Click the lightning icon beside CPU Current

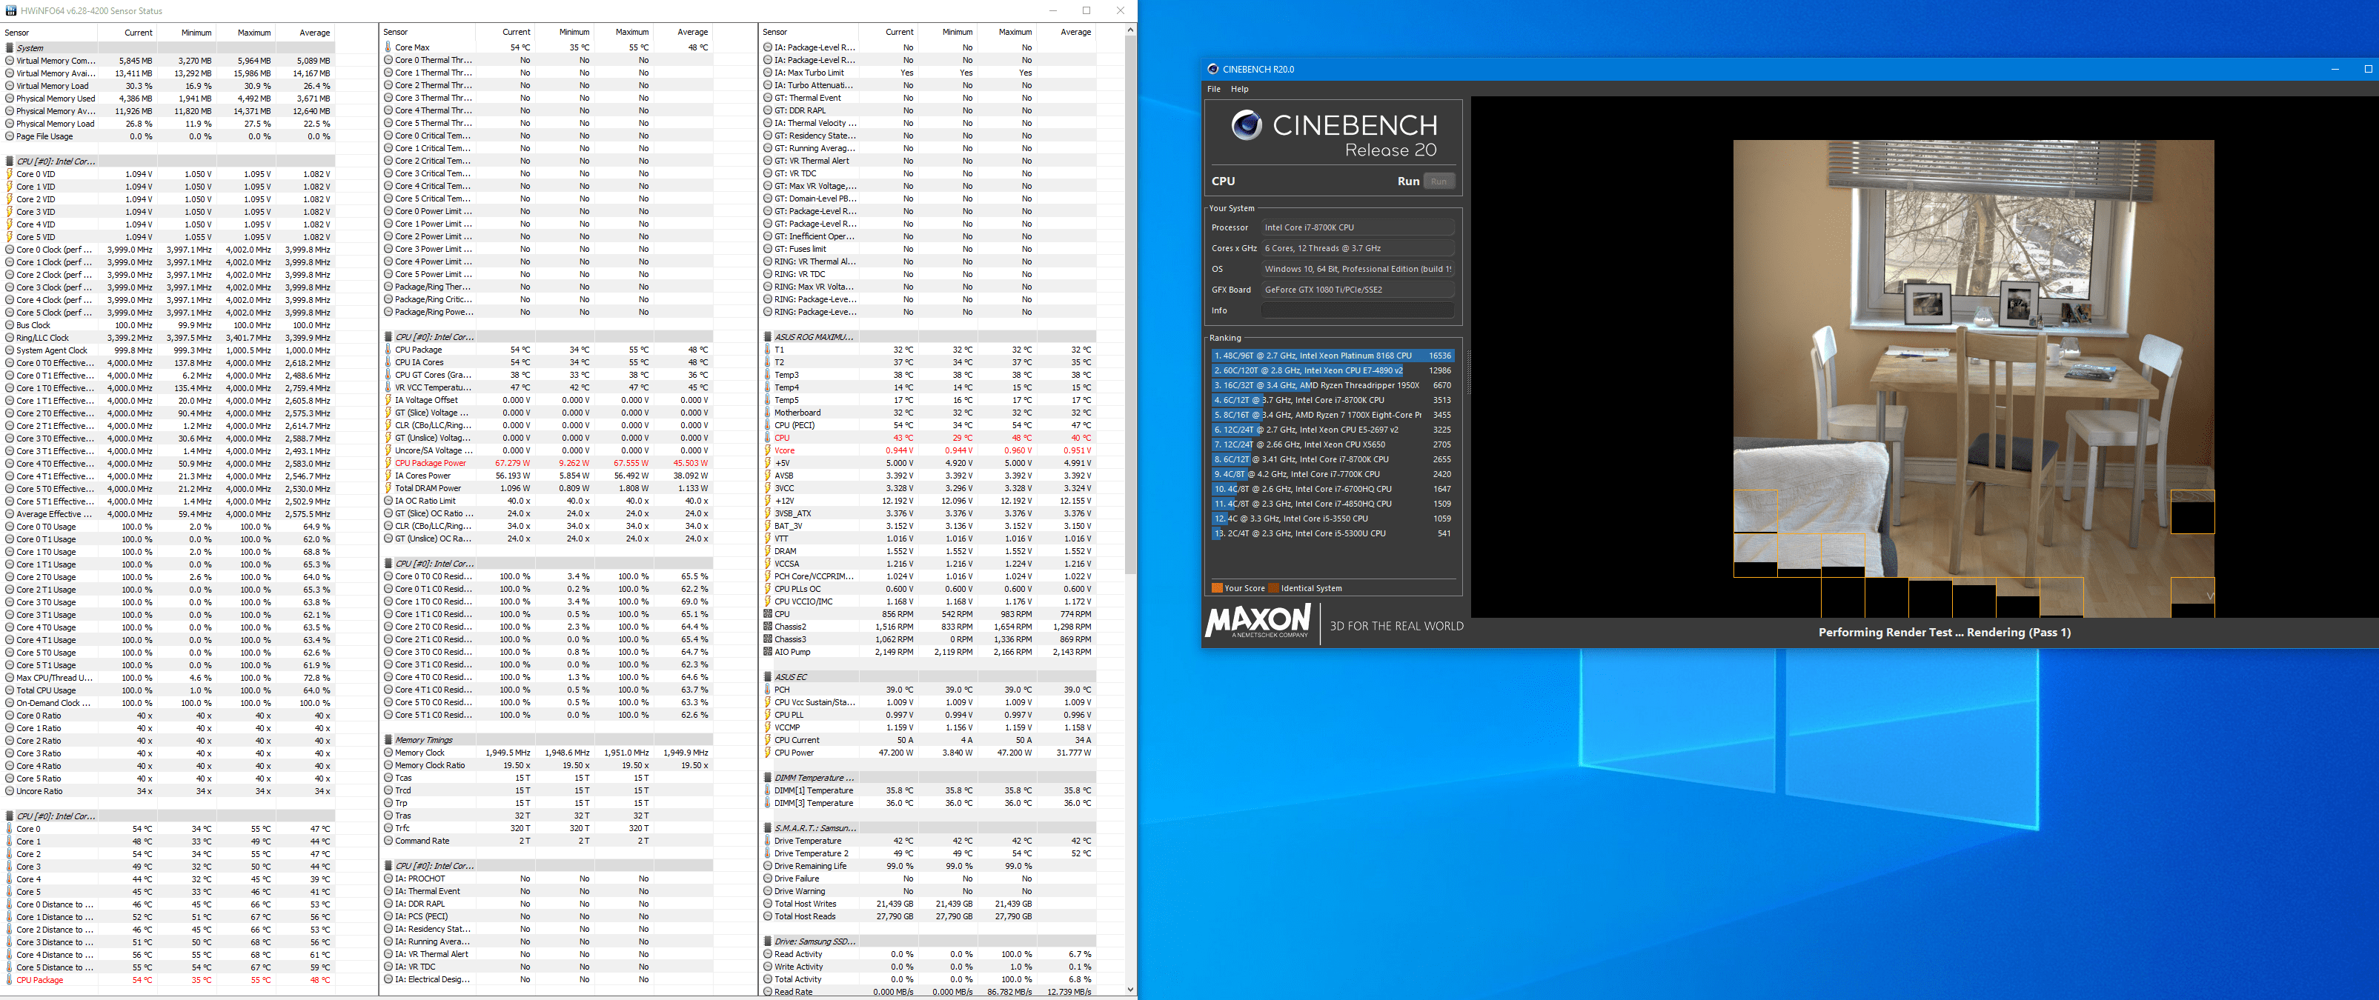pos(768,739)
